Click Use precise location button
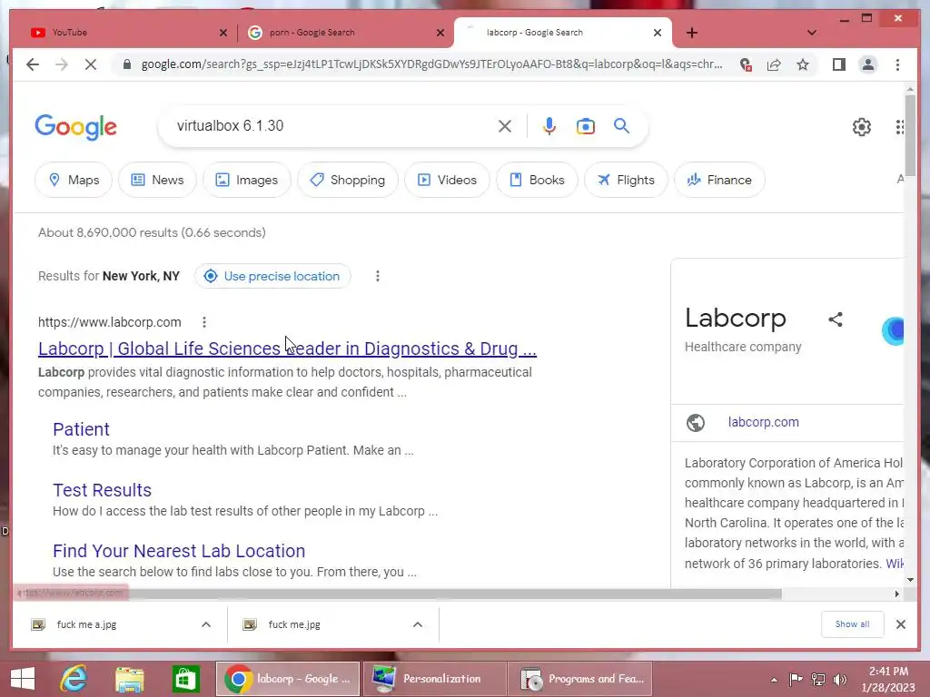Viewport: 930px width, 697px height. (272, 276)
